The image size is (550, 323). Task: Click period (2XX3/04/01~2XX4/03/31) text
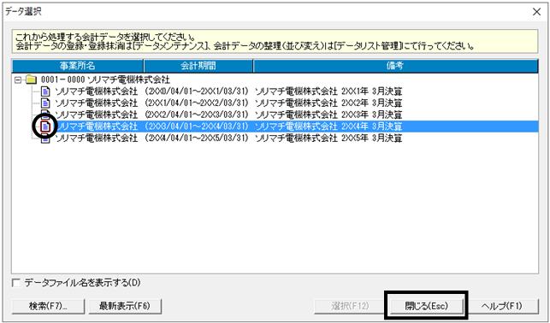tap(197, 126)
